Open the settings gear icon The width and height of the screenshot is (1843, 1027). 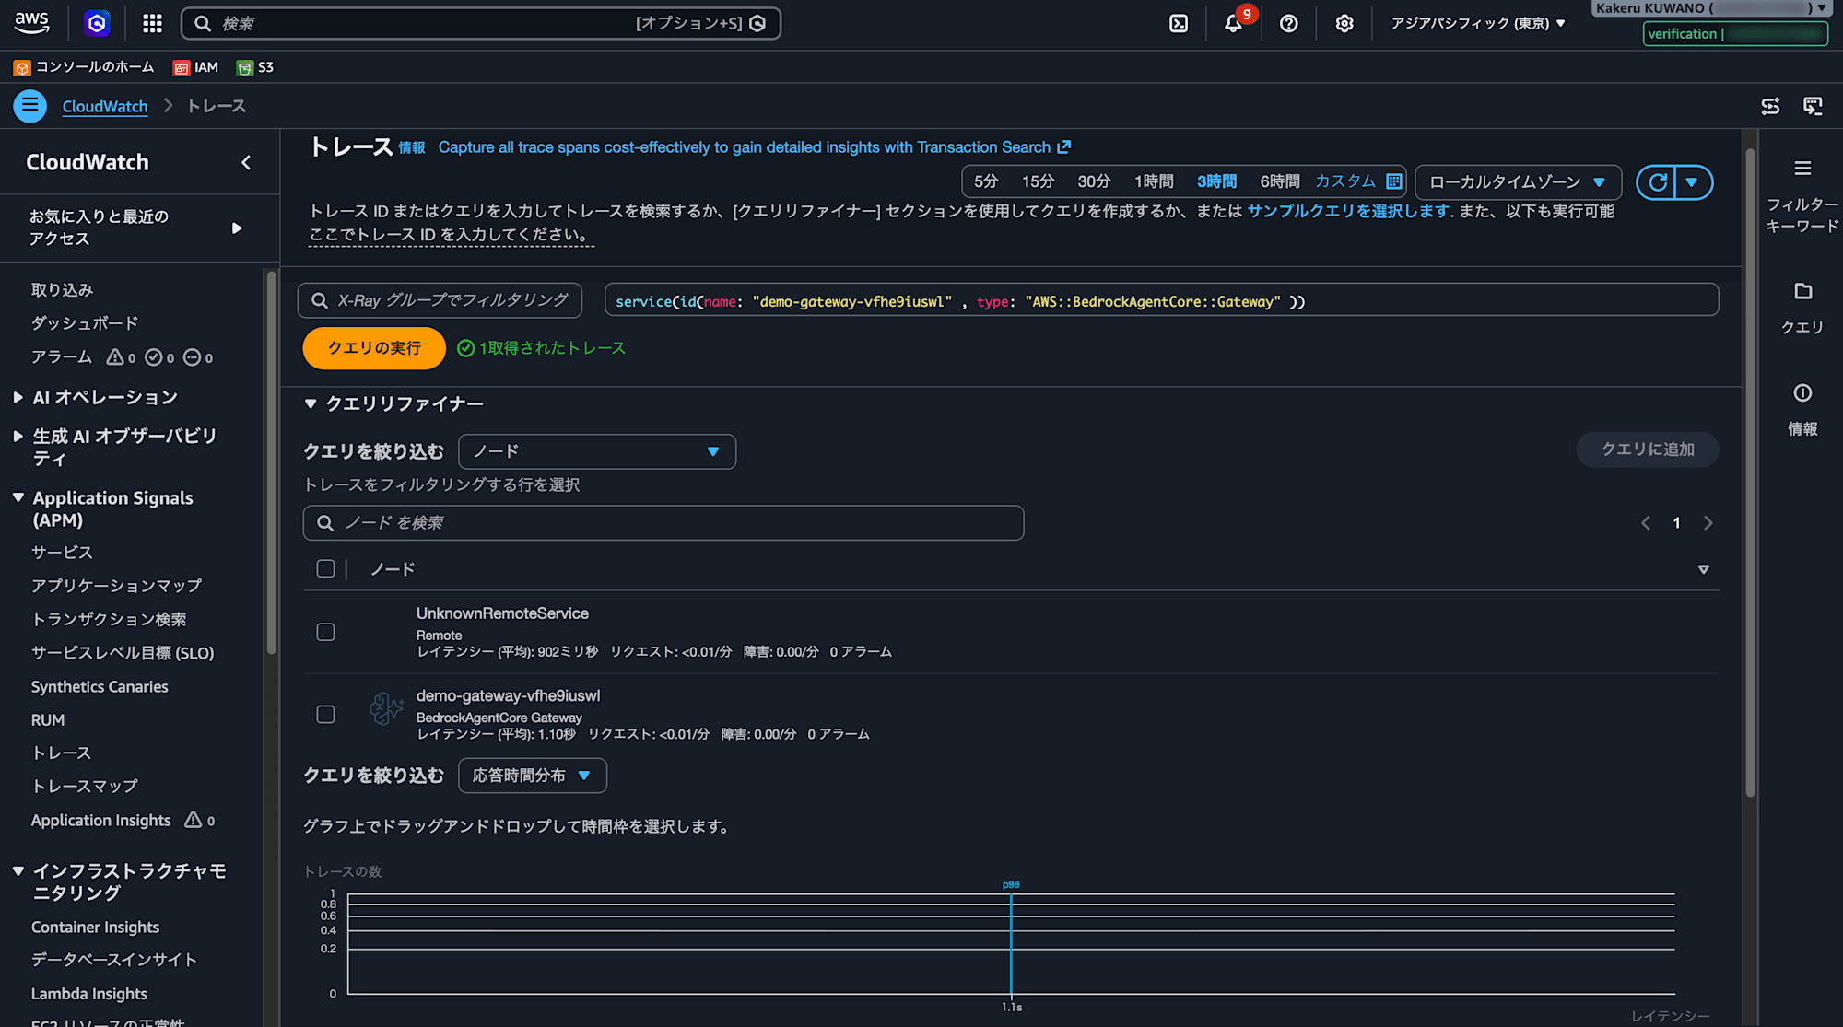pos(1344,23)
